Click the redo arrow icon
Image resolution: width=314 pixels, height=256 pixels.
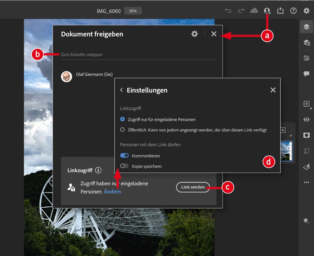point(241,11)
